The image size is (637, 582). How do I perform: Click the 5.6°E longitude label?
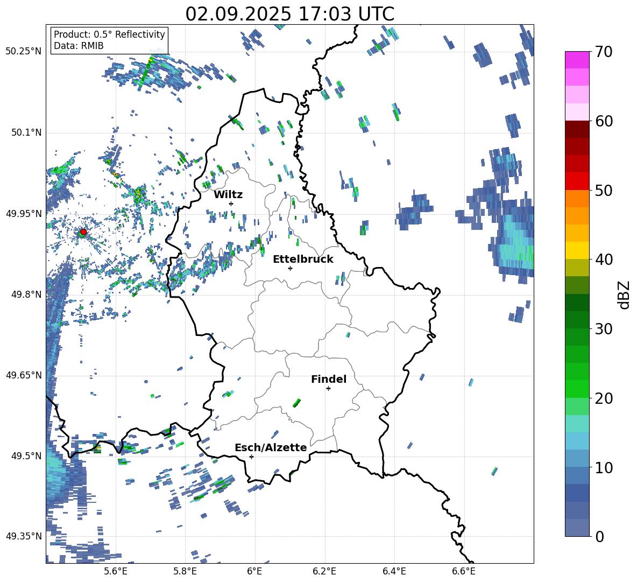coord(115,571)
